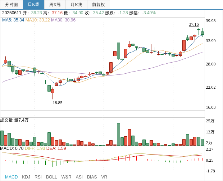Click the DEA: 1.59 value
Screen dimensions: 223x181
[x=56, y=148]
